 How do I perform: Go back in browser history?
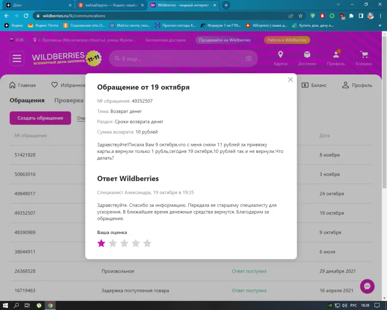(x=6, y=16)
